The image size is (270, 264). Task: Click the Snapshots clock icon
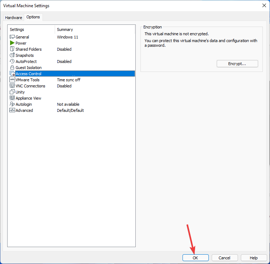click(12, 55)
